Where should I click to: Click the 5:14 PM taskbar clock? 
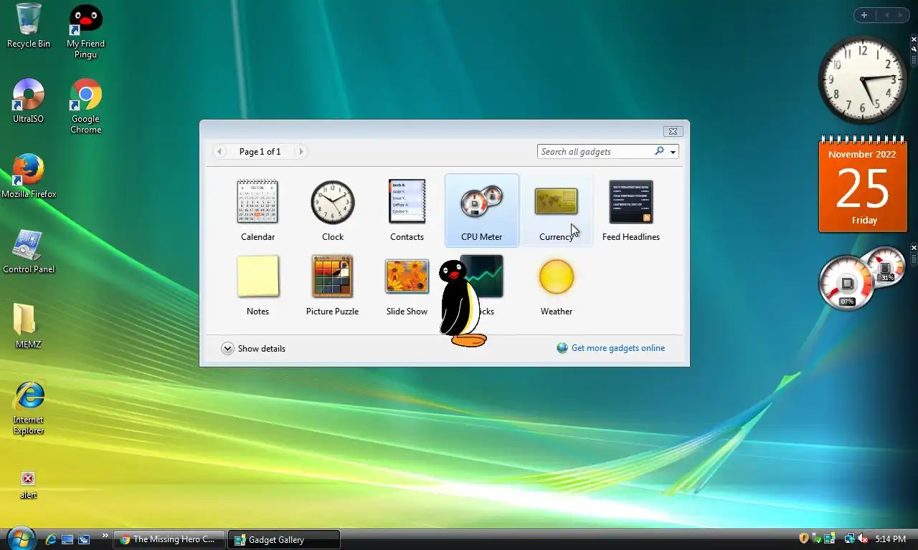point(891,539)
